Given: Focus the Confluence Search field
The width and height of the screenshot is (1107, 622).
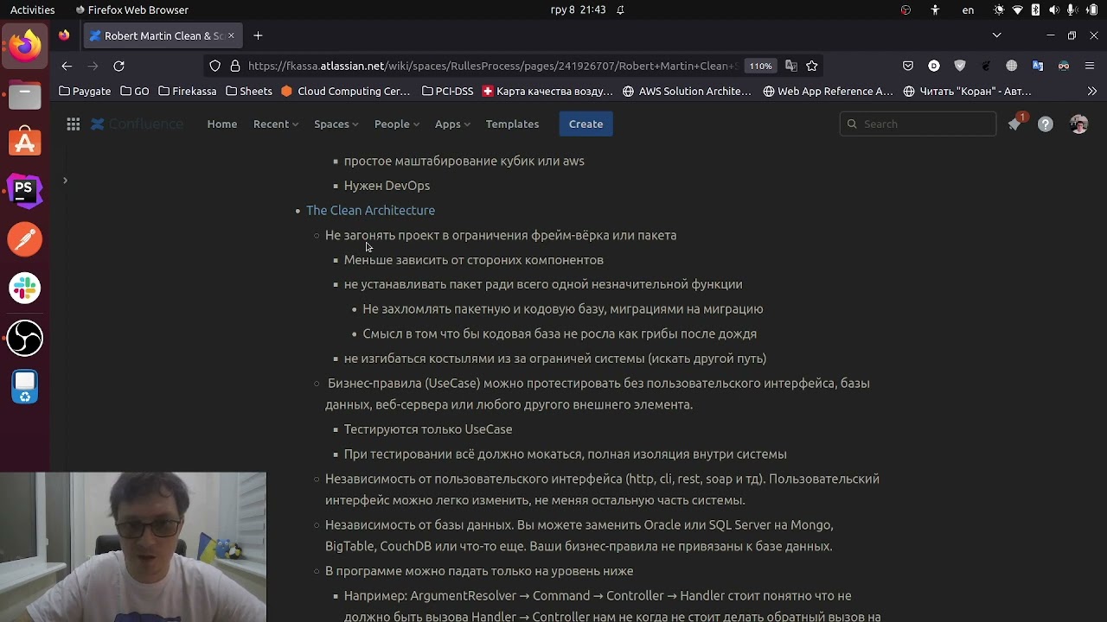Looking at the screenshot, I should (x=918, y=124).
